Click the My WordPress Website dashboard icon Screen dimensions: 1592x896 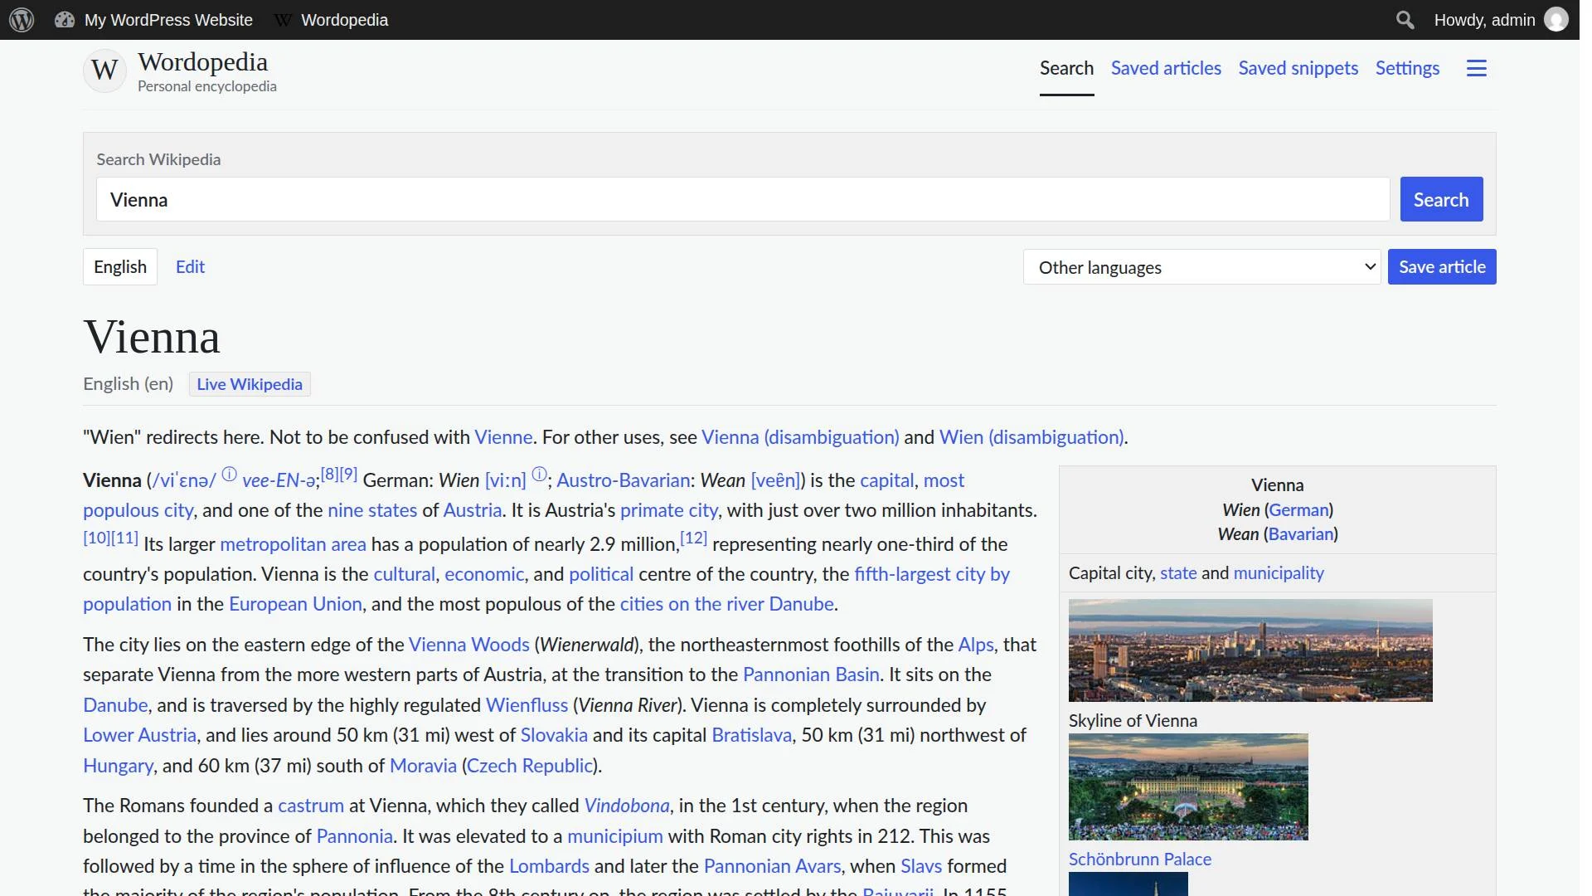coord(65,20)
